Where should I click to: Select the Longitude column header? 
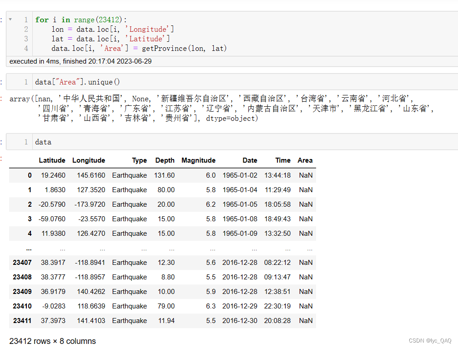[x=89, y=160]
